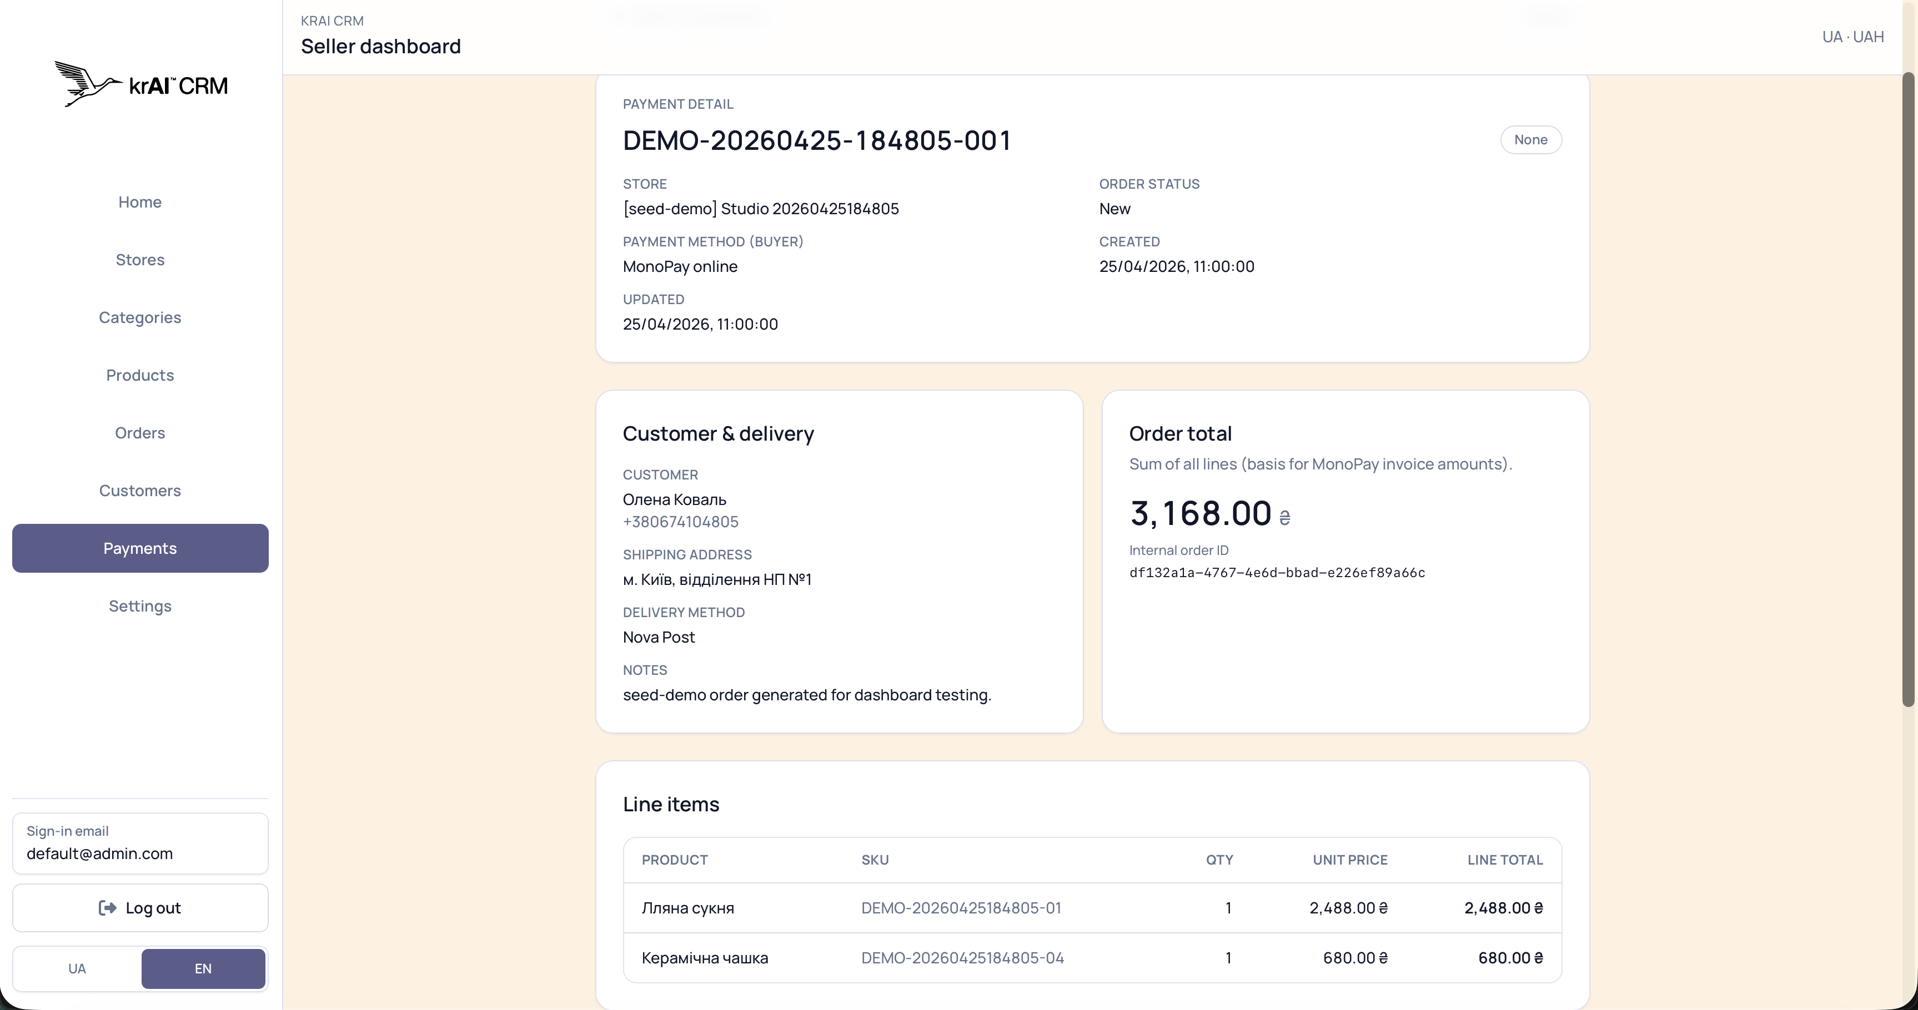The image size is (1918, 1010).
Task: Click the sign-in email field
Action: [140, 842]
